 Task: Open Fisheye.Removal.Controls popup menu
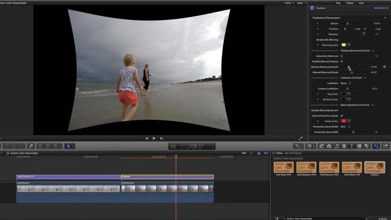pos(357,51)
